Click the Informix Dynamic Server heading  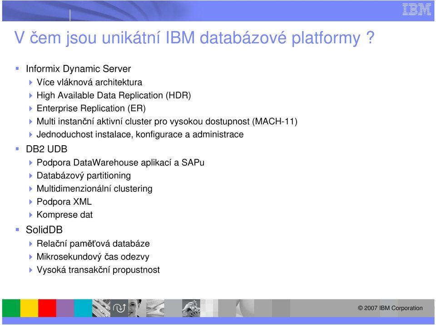[x=79, y=69]
